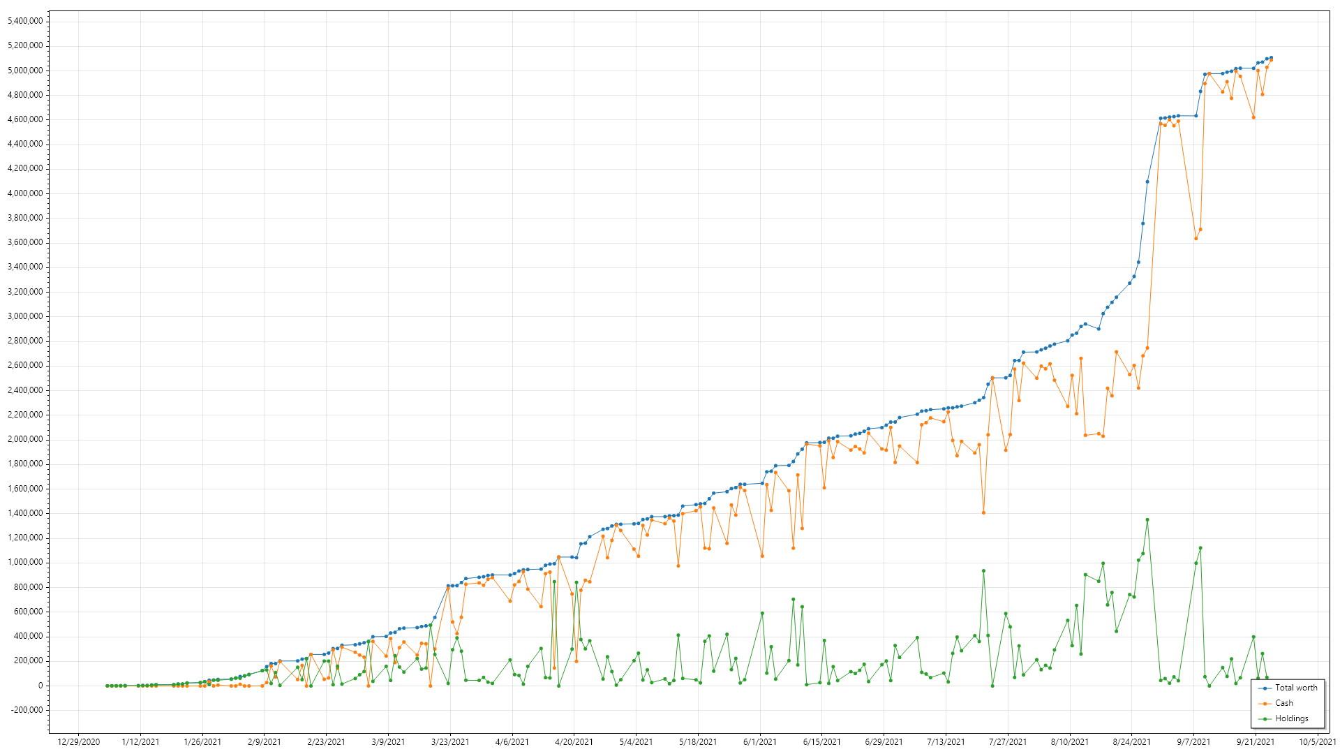Click the 9/21/2021 date label
The width and height of the screenshot is (1340, 754).
[x=1256, y=742]
